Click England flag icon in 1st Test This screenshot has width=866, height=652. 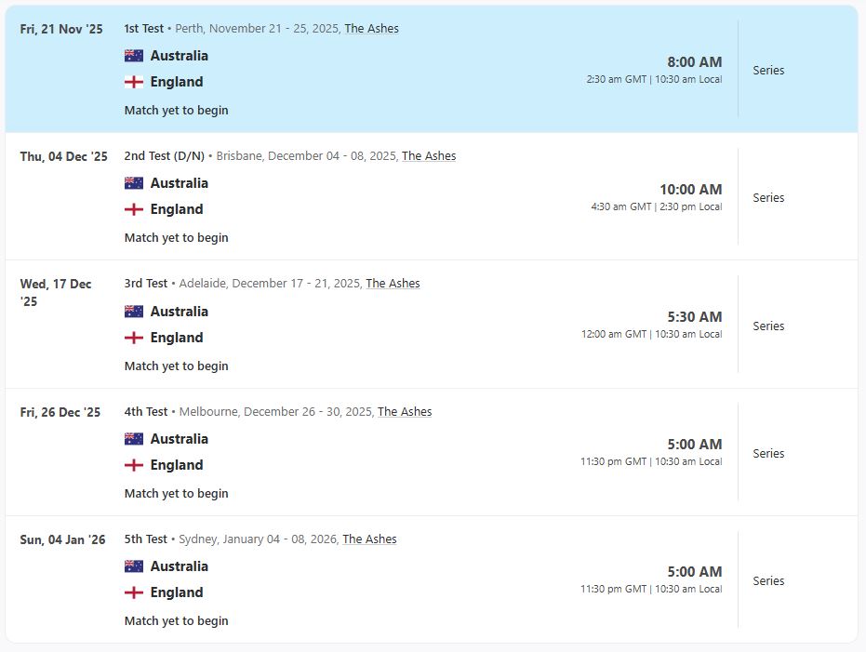pyautogui.click(x=134, y=82)
